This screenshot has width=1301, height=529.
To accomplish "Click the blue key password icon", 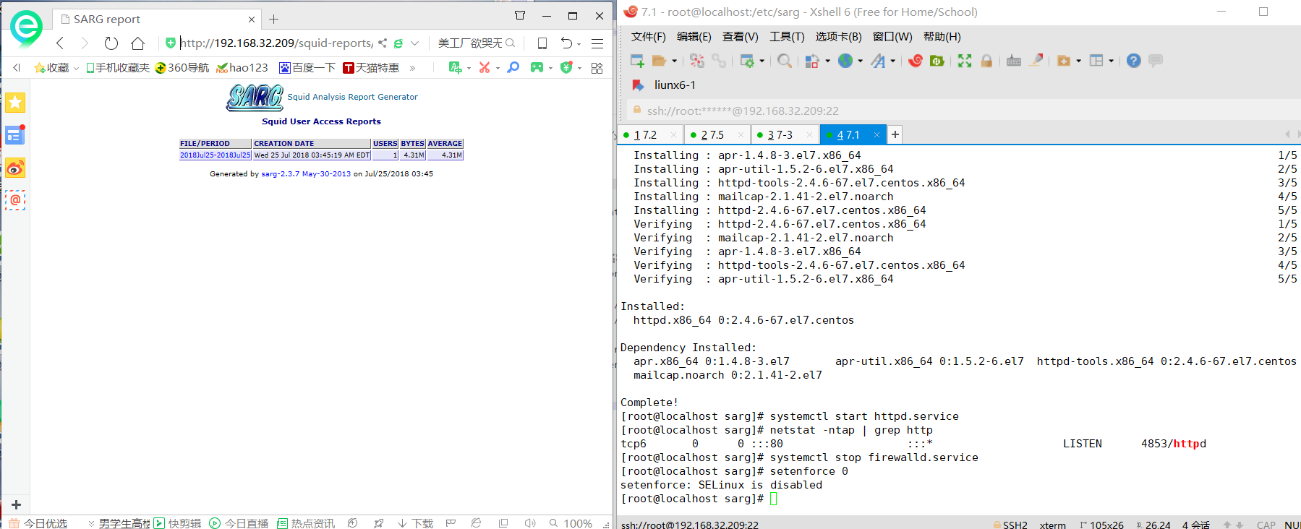I will point(513,67).
